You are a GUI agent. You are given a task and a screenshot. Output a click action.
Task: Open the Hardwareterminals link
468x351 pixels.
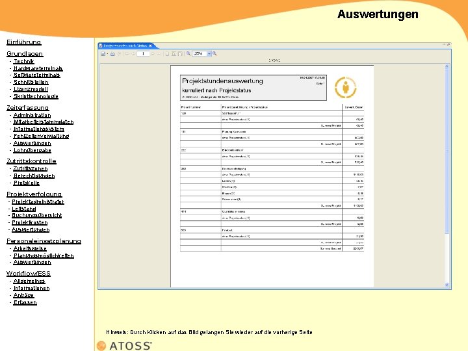38,68
